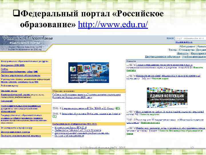Open the Электронные библиотеки sidebar link

[13, 71]
